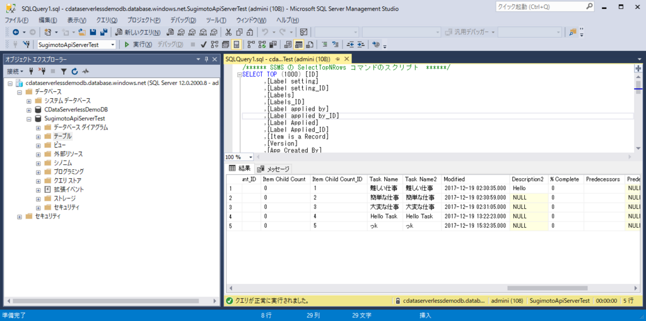The height and width of the screenshot is (321, 646).
Task: Toggle IntelliSense enabled button
Action: click(236, 45)
